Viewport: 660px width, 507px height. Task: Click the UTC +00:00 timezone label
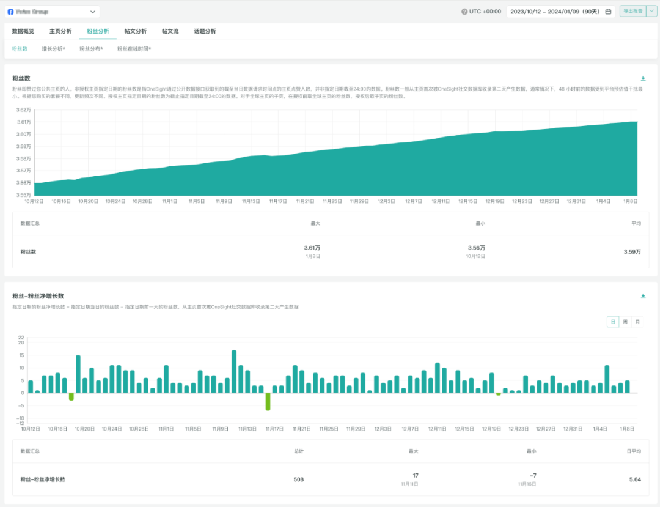pyautogui.click(x=485, y=12)
